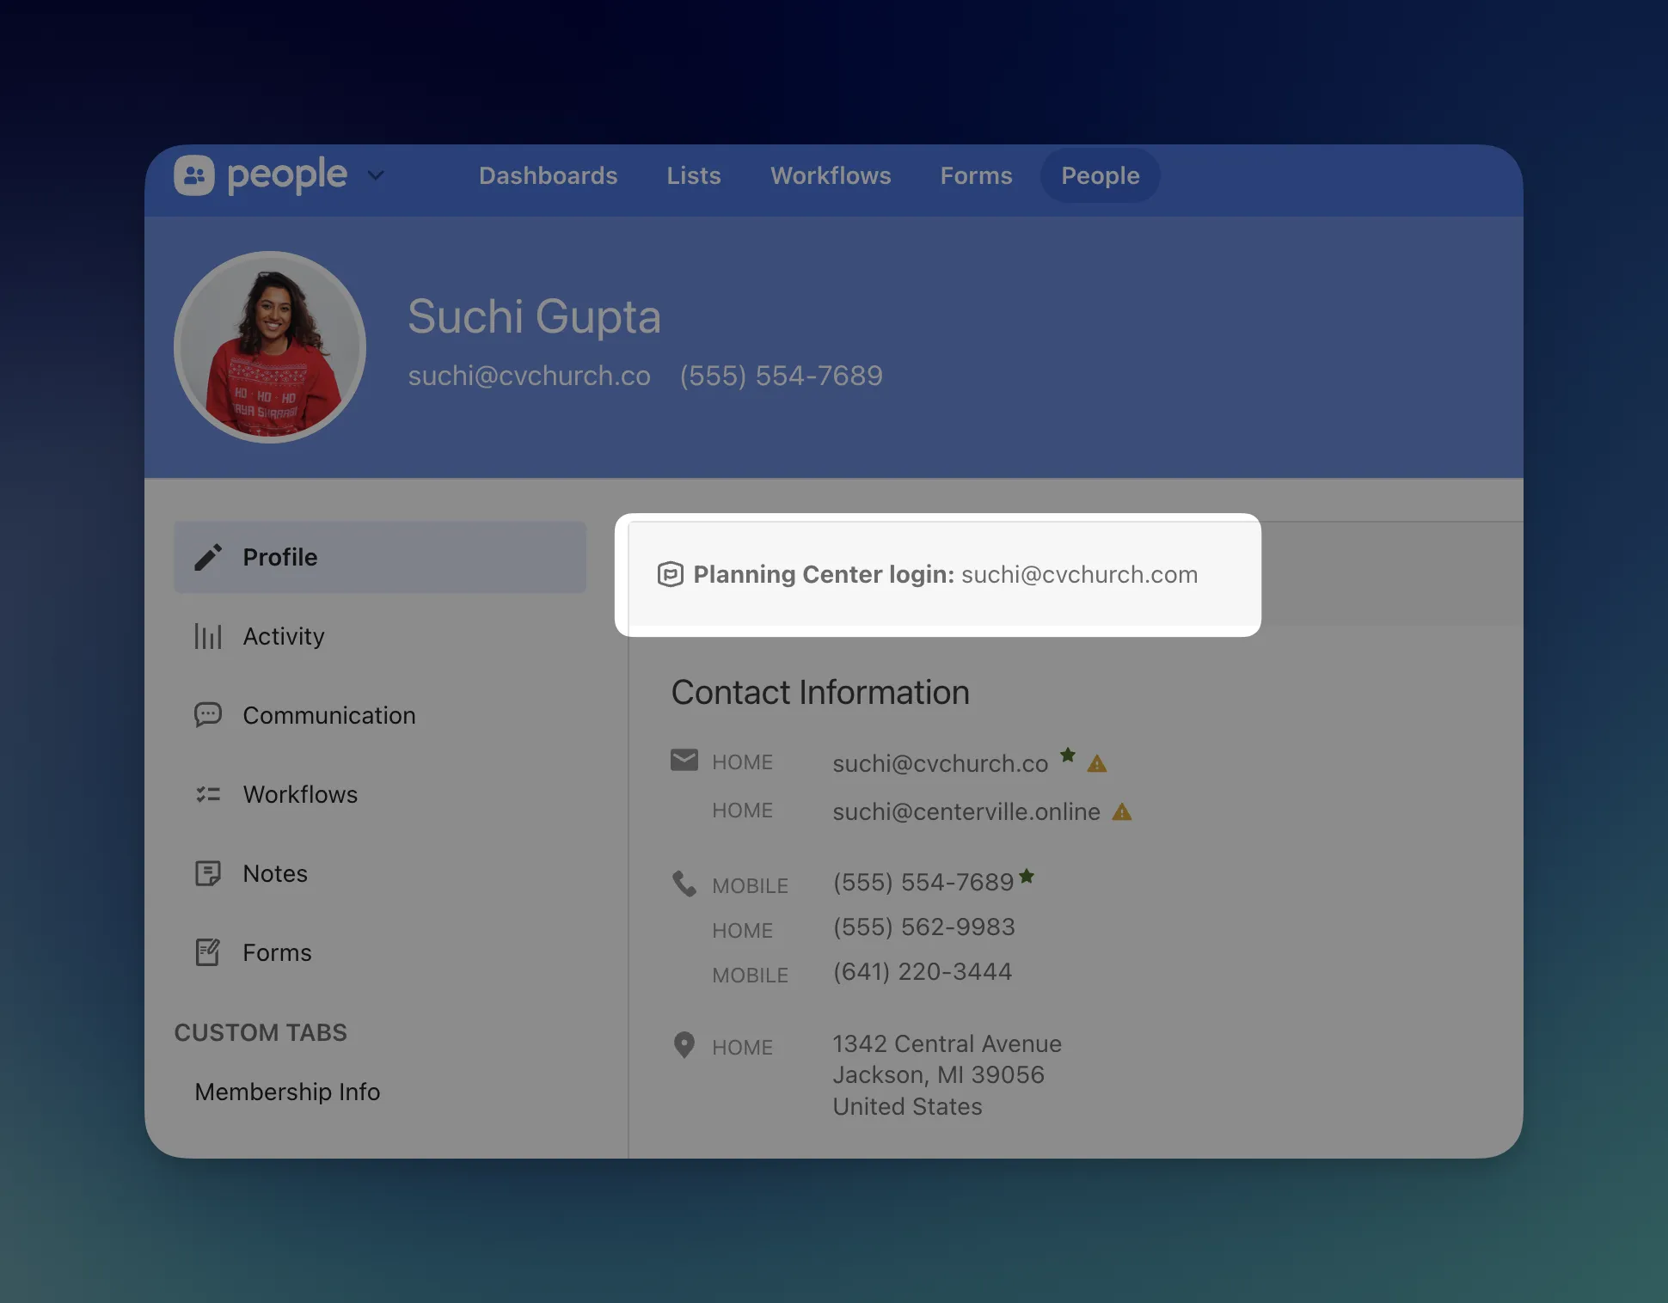Expand the people product switcher chevron
The image size is (1668, 1303).
click(376, 175)
